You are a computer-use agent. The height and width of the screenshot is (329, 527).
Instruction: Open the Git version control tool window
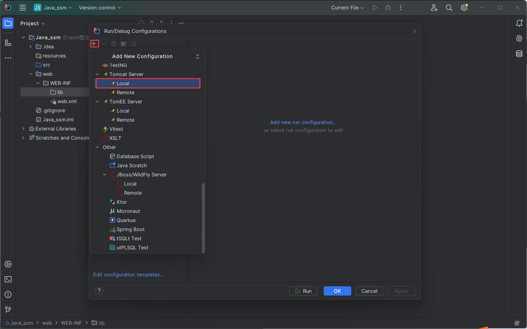[8, 310]
